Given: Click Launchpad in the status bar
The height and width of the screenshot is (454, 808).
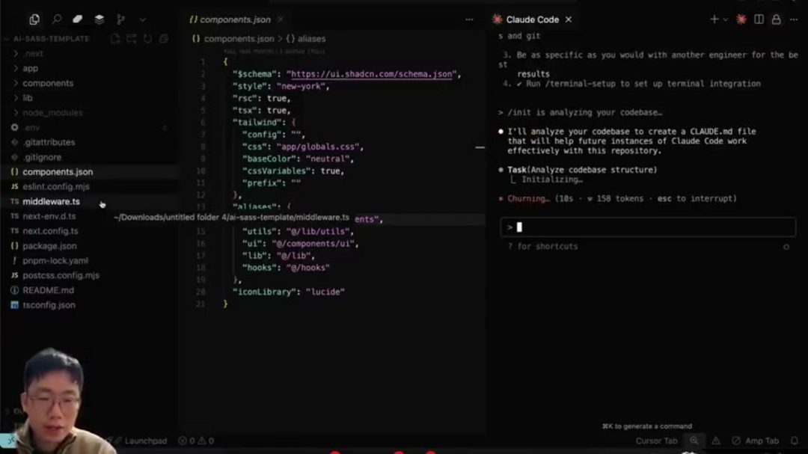Looking at the screenshot, I should pos(145,441).
